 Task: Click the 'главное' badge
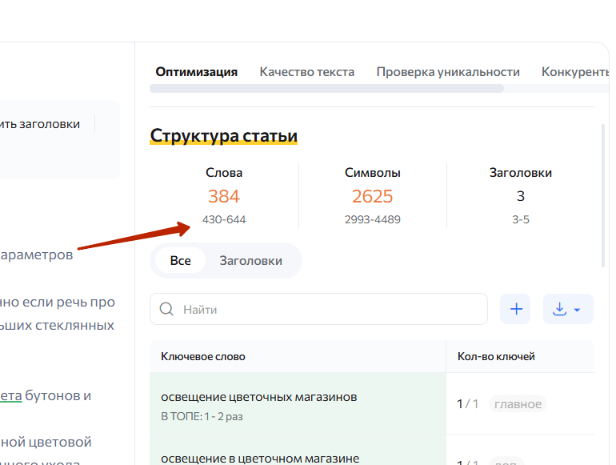518,404
